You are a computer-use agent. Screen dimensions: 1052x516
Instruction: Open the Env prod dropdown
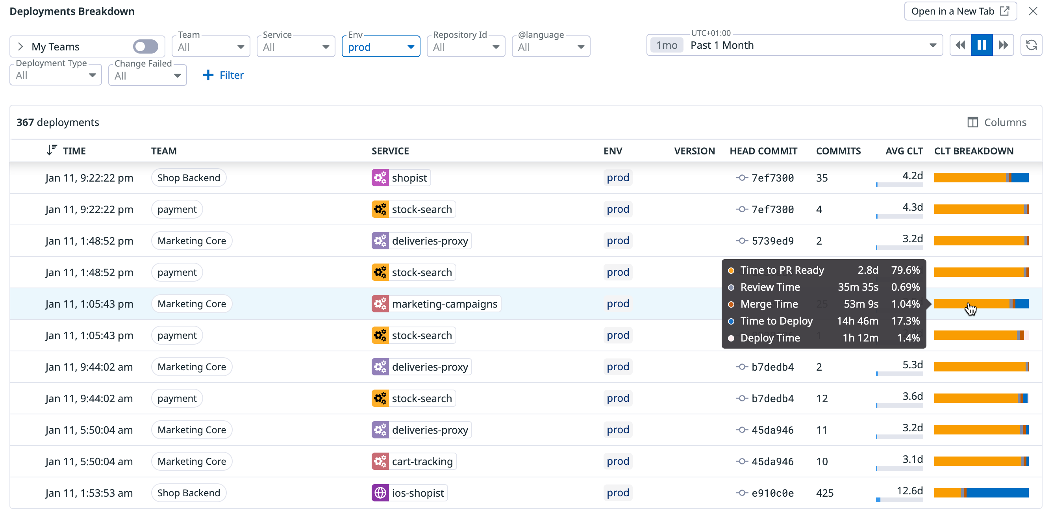(381, 47)
